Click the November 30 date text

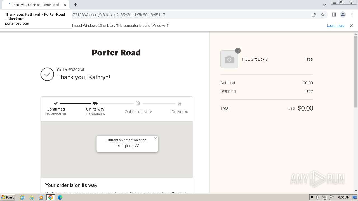(56, 114)
